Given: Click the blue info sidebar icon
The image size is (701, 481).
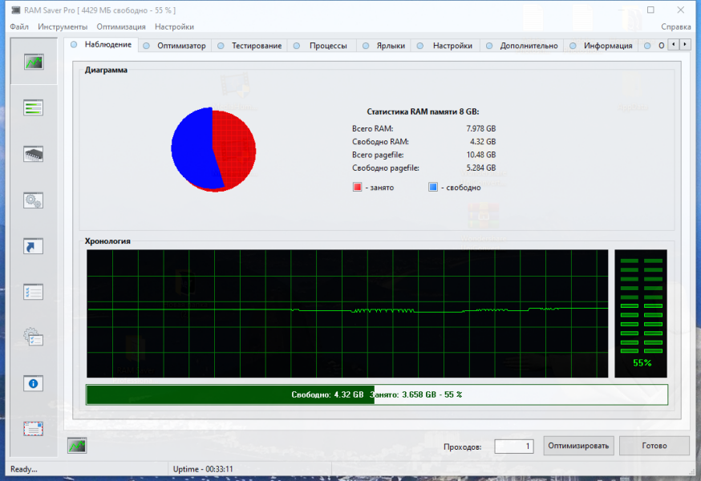Looking at the screenshot, I should (34, 383).
